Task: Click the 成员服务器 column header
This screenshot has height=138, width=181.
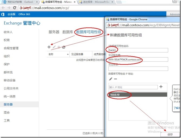Action: (x=98, y=54)
